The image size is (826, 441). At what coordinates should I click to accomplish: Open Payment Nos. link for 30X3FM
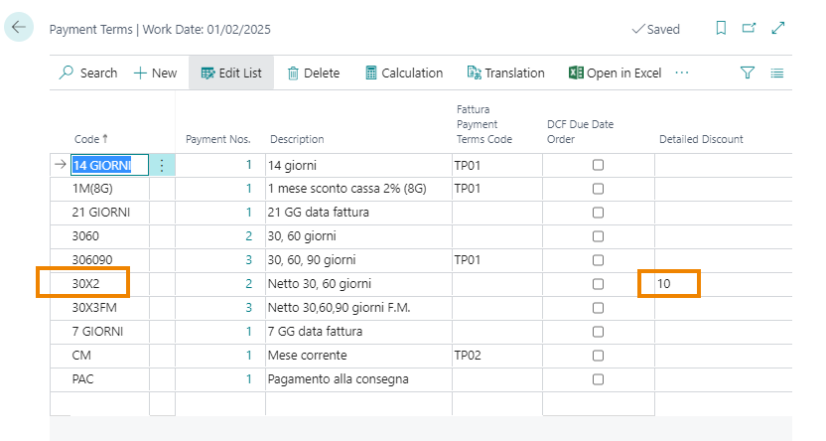pos(248,308)
